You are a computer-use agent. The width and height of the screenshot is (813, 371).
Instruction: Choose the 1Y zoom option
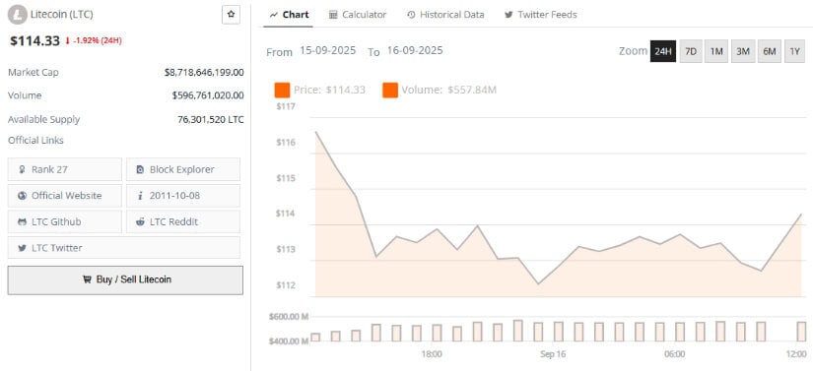pyautogui.click(x=794, y=51)
